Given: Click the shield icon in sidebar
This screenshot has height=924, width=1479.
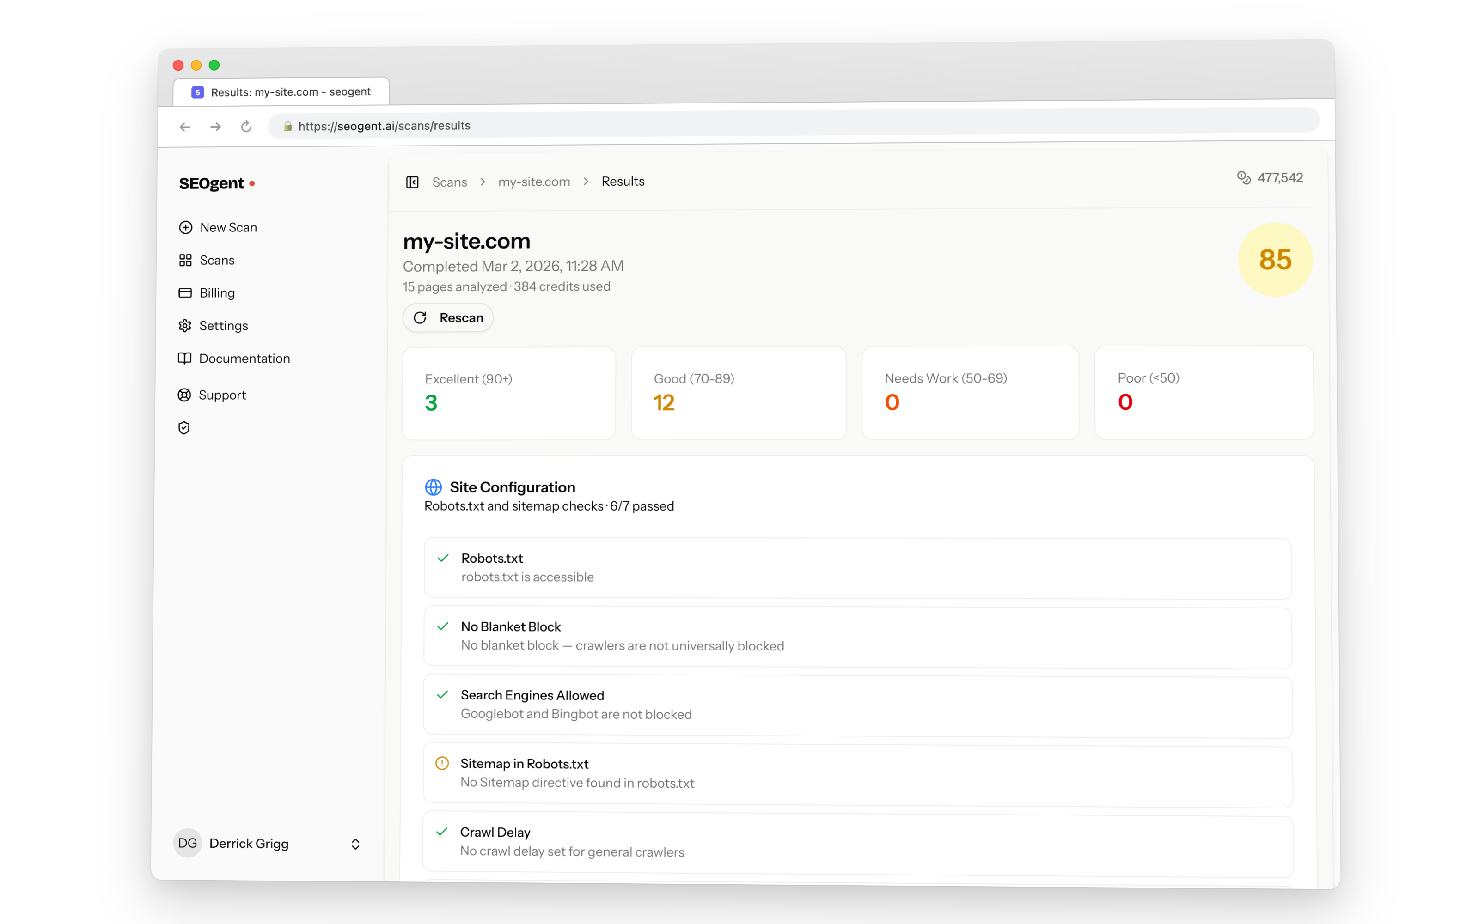Looking at the screenshot, I should 184,428.
